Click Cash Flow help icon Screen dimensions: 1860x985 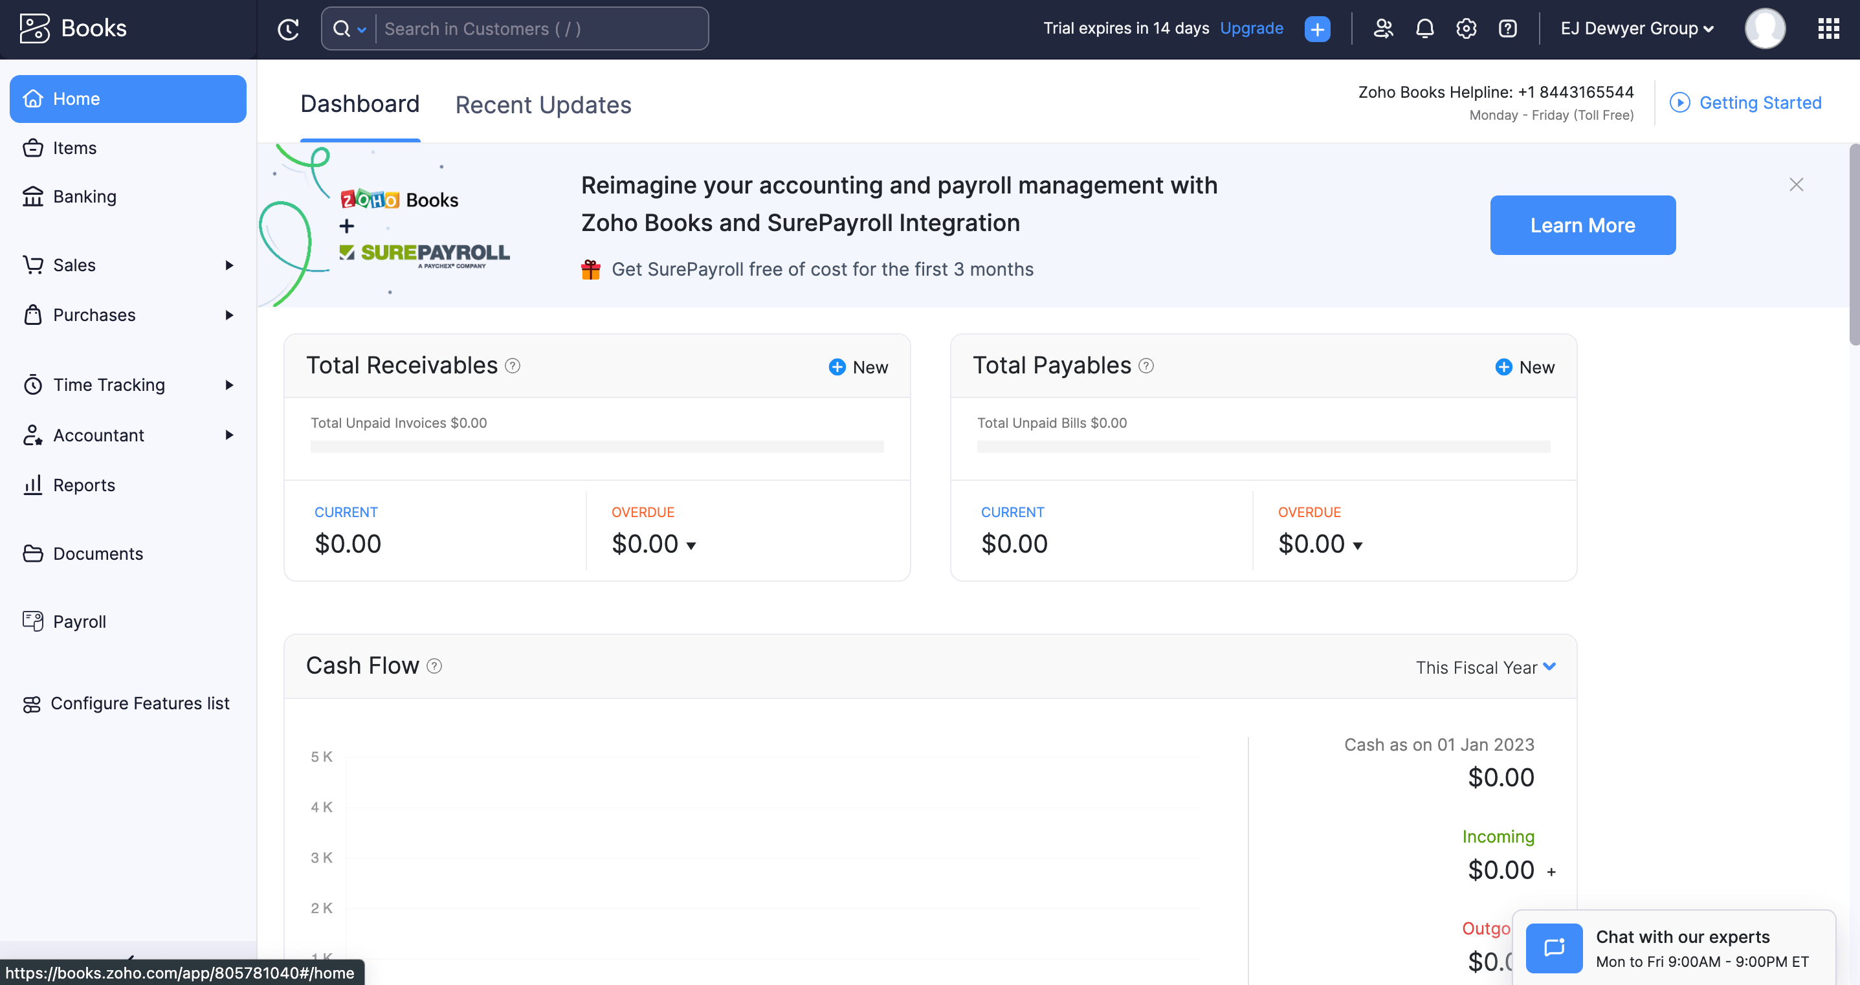tap(434, 666)
